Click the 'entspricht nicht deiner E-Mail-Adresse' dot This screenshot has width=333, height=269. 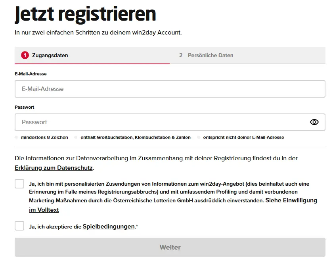click(198, 137)
